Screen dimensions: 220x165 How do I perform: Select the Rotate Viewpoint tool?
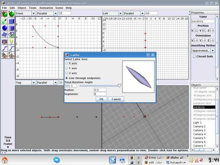pos(11,55)
